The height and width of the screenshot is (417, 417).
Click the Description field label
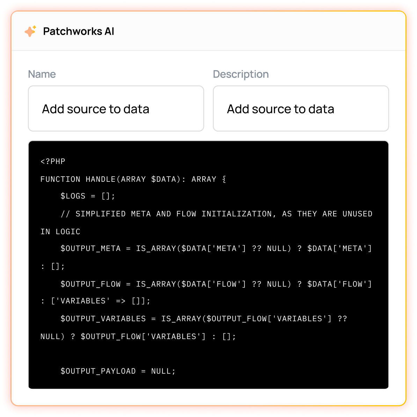tap(241, 74)
